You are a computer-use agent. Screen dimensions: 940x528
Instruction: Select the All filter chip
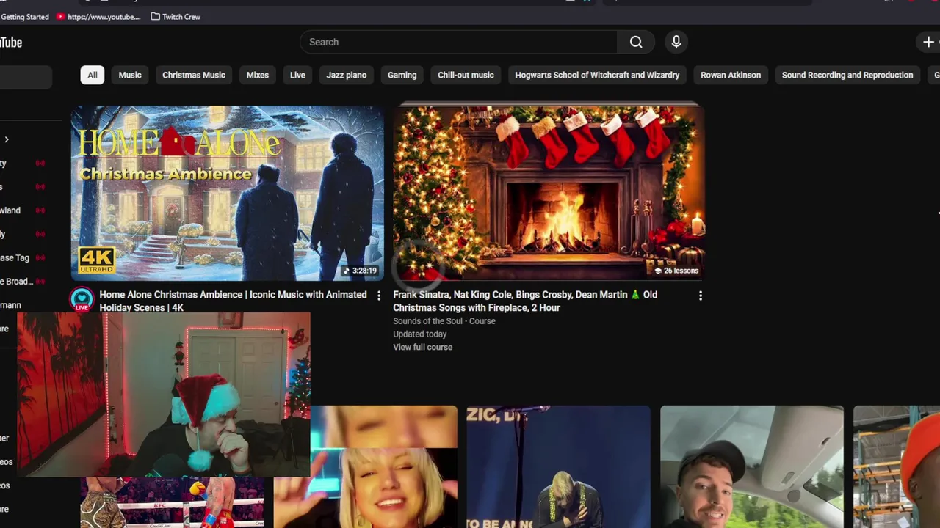tap(93, 75)
